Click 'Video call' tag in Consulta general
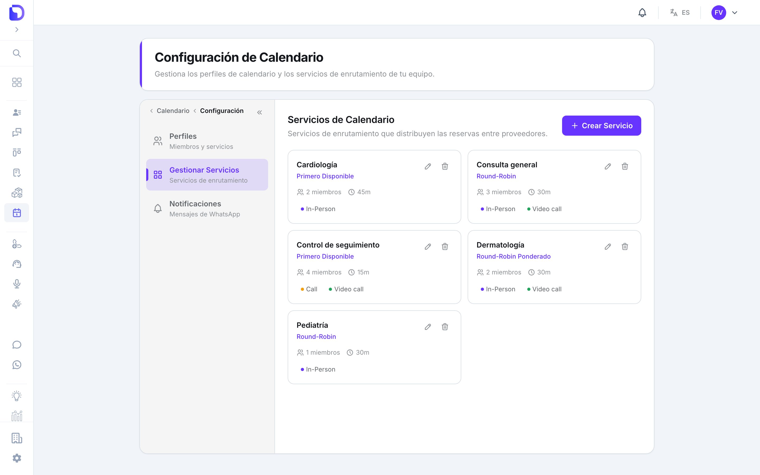This screenshot has width=760, height=475. (x=544, y=209)
